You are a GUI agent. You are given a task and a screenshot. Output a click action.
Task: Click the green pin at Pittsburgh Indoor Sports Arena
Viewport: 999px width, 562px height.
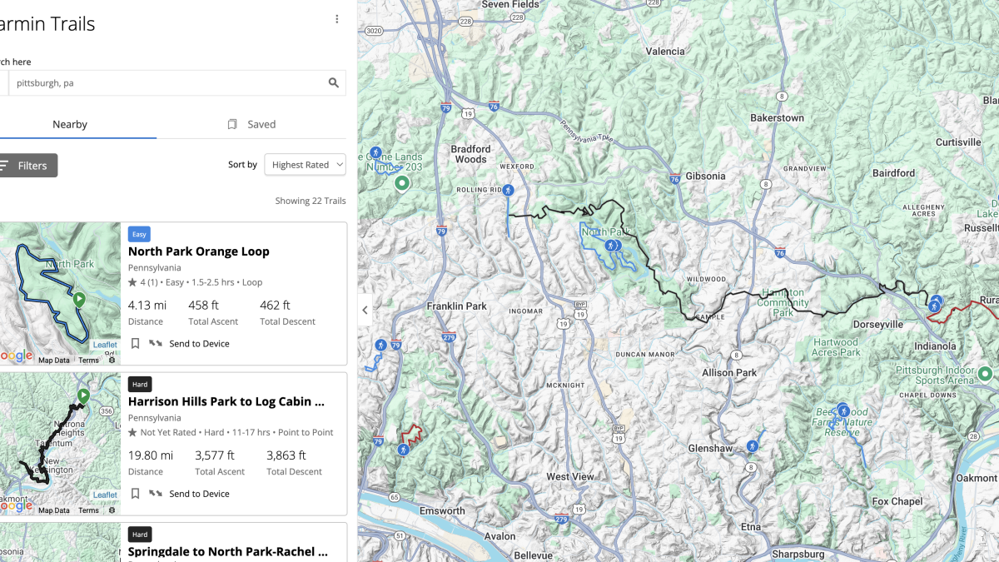pyautogui.click(x=986, y=373)
